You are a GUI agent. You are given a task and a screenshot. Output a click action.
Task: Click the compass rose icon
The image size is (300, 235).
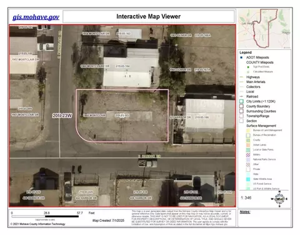279,199
